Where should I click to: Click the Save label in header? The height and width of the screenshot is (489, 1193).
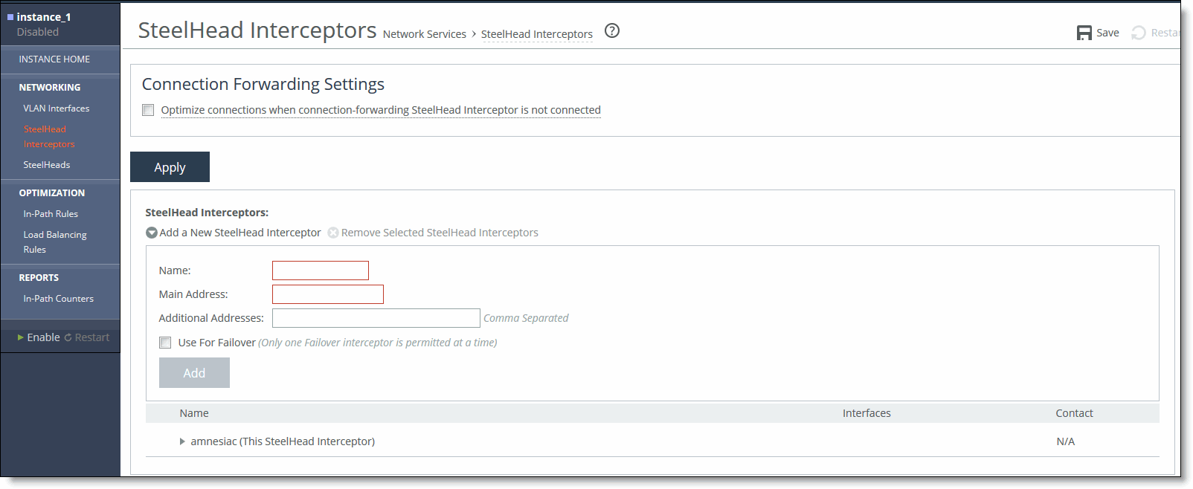click(x=1107, y=33)
